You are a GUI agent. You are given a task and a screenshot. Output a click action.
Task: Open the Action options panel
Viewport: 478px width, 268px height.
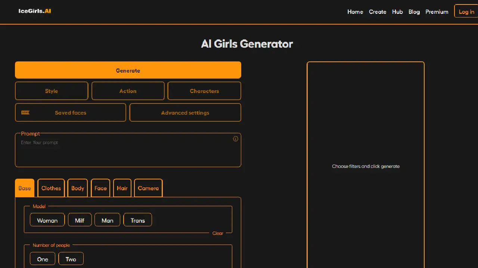(128, 91)
